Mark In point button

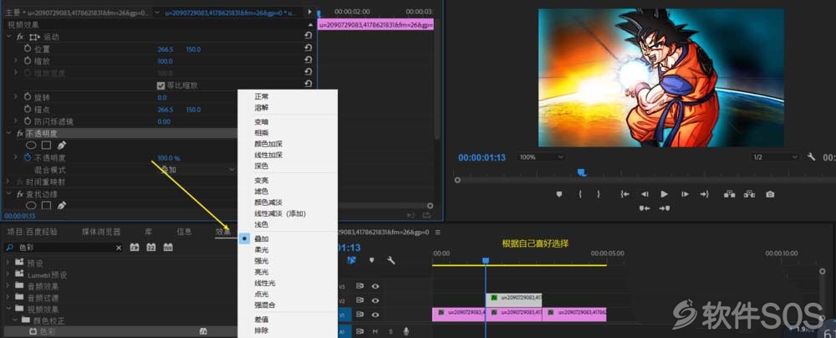tap(579, 194)
